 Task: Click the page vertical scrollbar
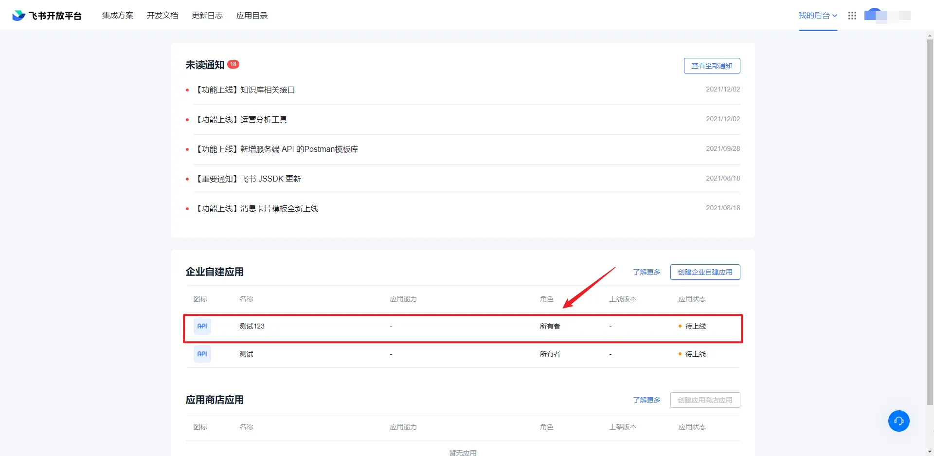(930, 219)
